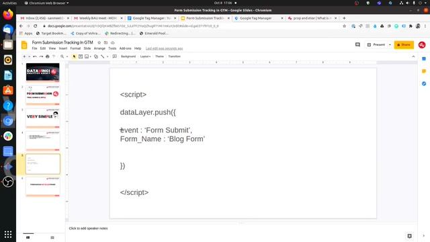Open the Edit menu
The height and width of the screenshot is (242, 430).
click(43, 48)
